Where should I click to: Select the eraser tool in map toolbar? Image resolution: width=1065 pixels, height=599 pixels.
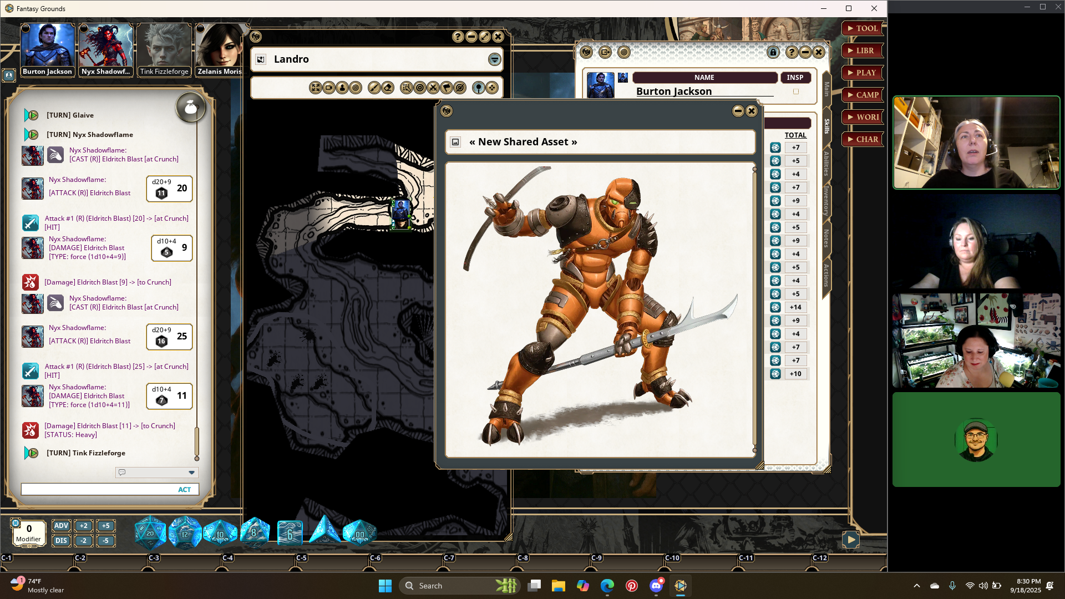coord(388,88)
